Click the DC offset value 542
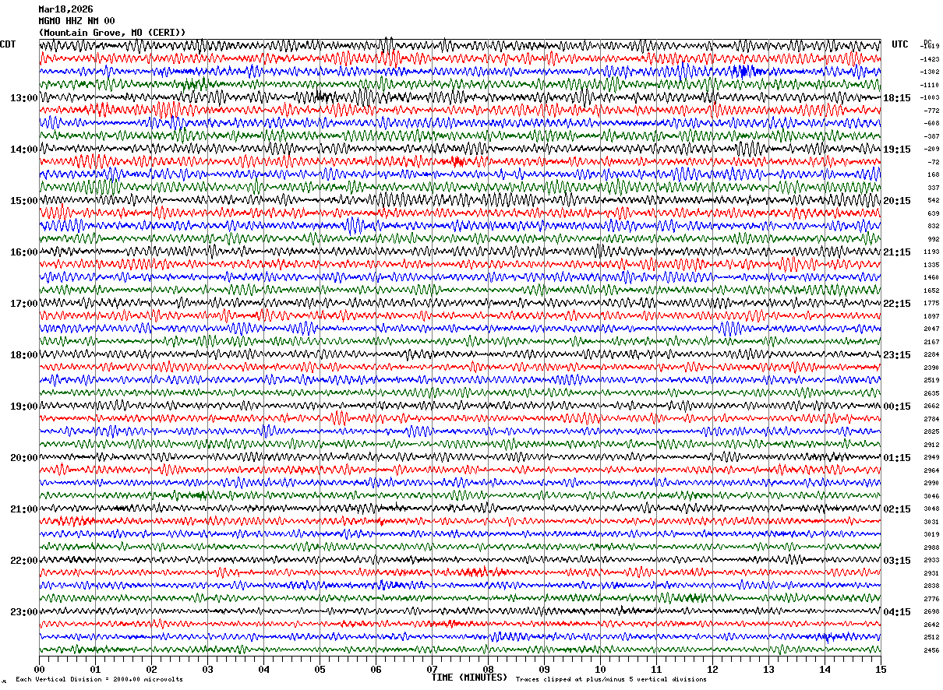 tap(934, 200)
